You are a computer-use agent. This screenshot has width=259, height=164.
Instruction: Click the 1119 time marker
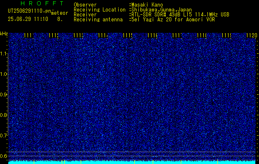point(226,35)
